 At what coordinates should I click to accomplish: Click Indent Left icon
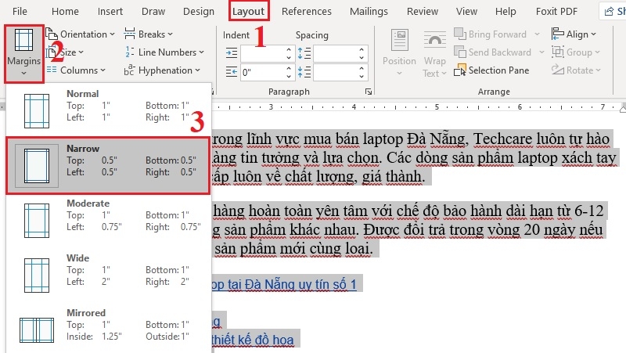point(231,53)
